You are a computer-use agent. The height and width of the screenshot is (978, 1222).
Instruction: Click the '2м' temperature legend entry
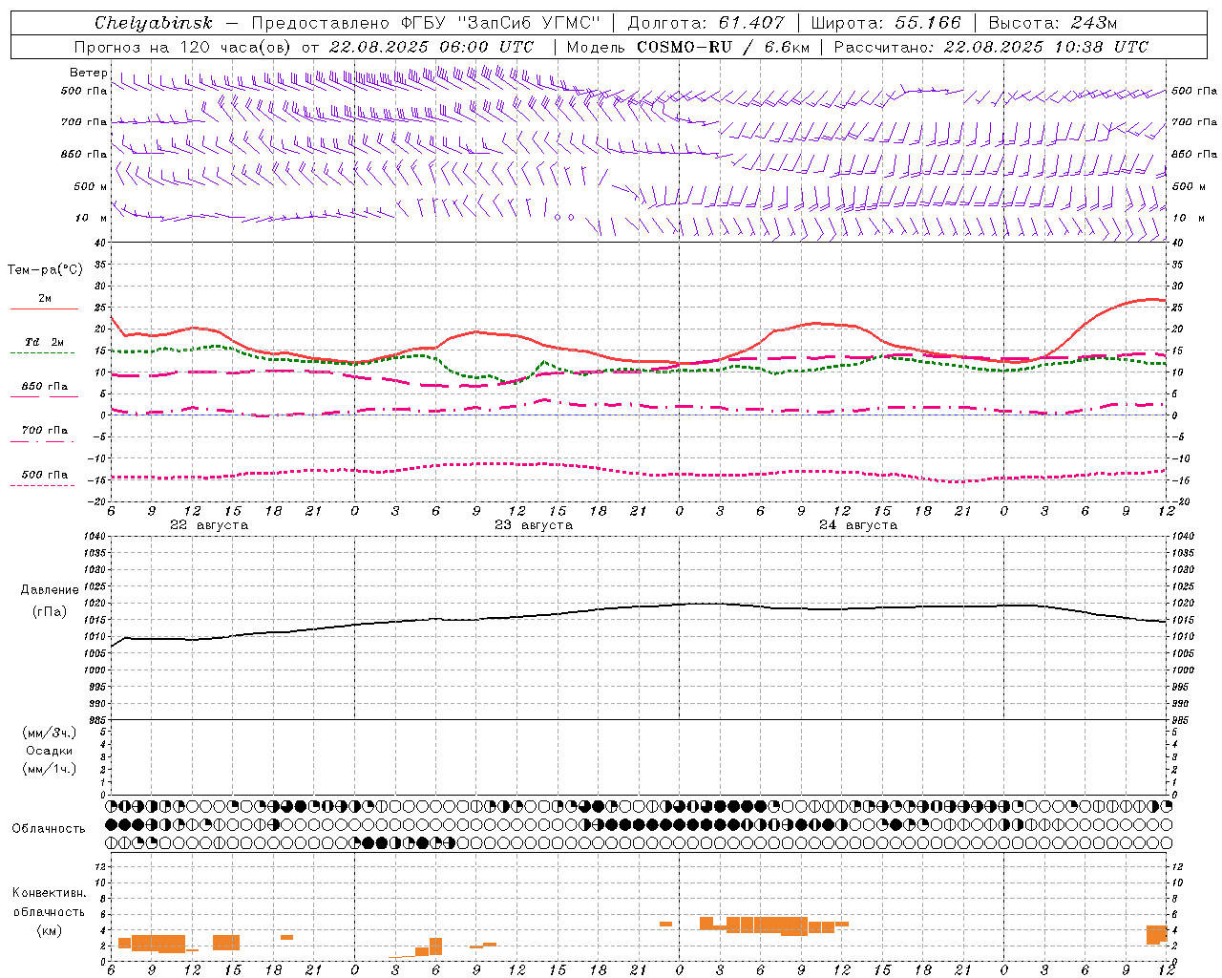tap(44, 299)
